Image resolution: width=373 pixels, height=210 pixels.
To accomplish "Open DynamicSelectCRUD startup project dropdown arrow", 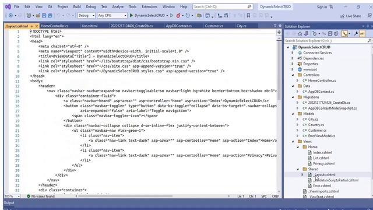I will pos(167,16).
